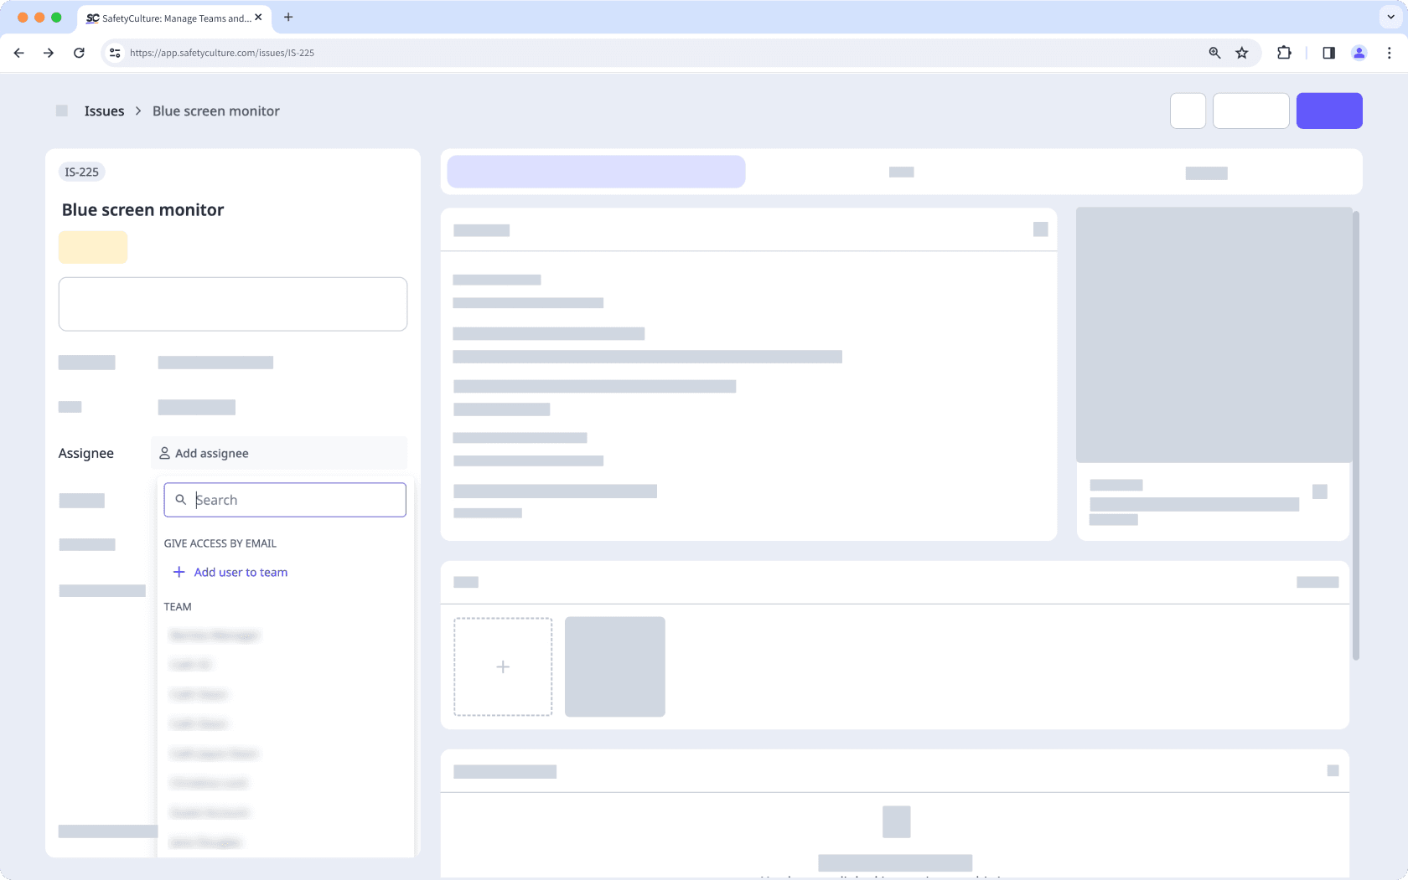Navigate to Issues via the breadcrumb link
The width and height of the screenshot is (1408, 880).
pyautogui.click(x=102, y=110)
